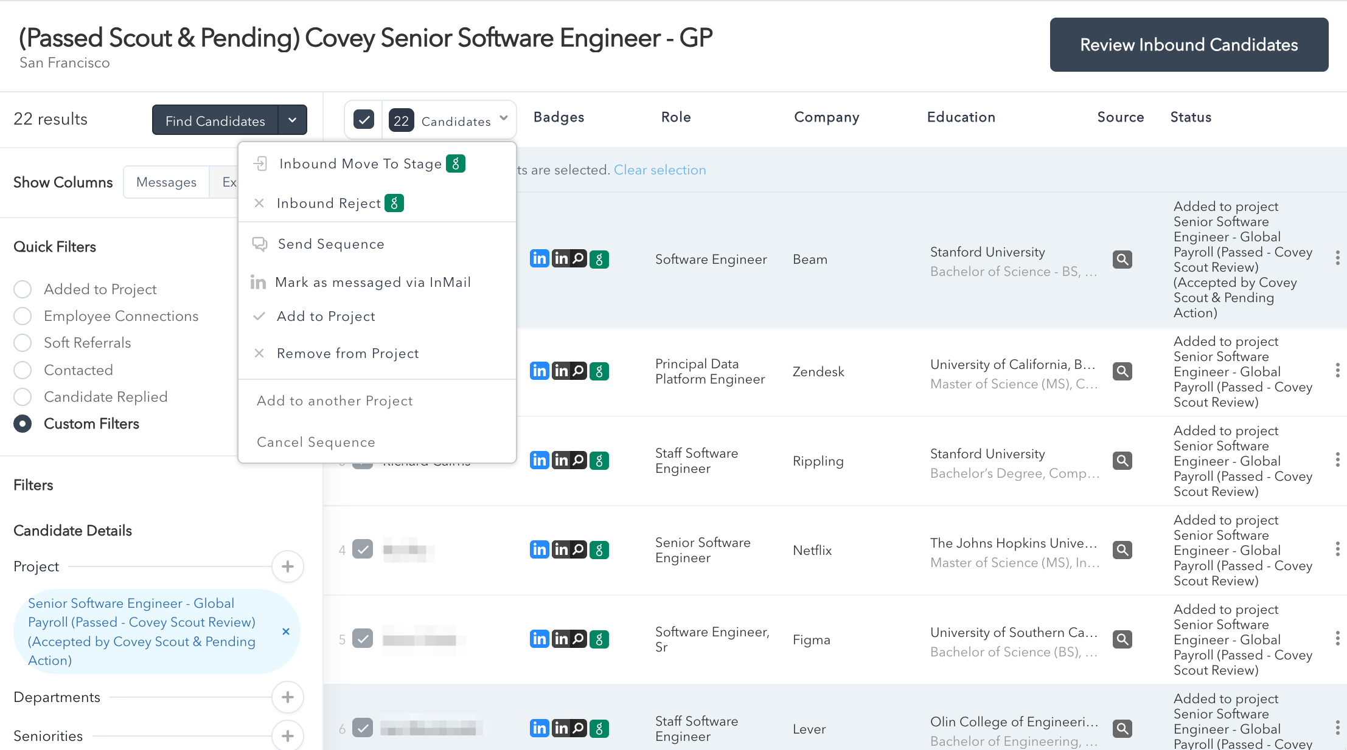The width and height of the screenshot is (1347, 750).
Task: Click the source magnifier icon in the Netflix row
Action: 1122,550
